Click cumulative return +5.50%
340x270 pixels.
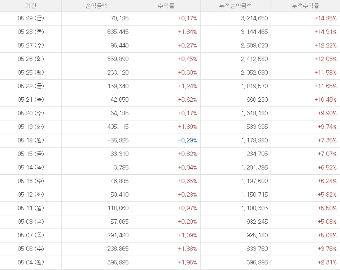pos(327,208)
